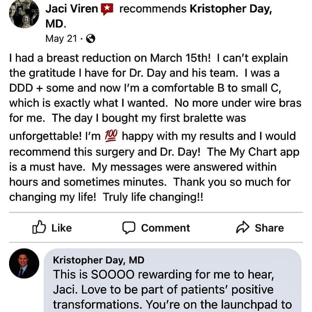The width and height of the screenshot is (312, 312).
Task: Click the red star recommendation badge
Action: coord(107,9)
